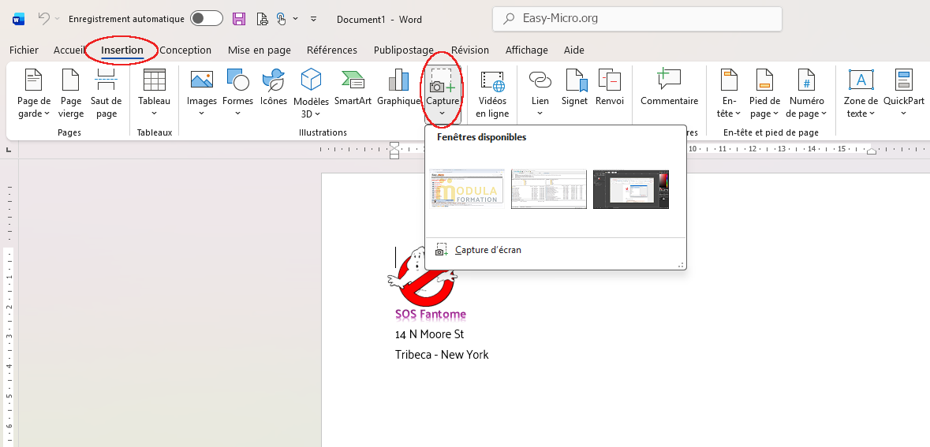The width and height of the screenshot is (930, 447).
Task: Open the Fichier menu
Action: pyautogui.click(x=24, y=50)
